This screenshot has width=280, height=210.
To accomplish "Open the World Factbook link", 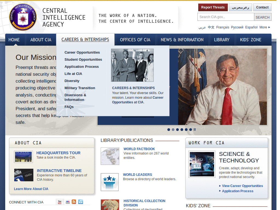I will [139, 149].
